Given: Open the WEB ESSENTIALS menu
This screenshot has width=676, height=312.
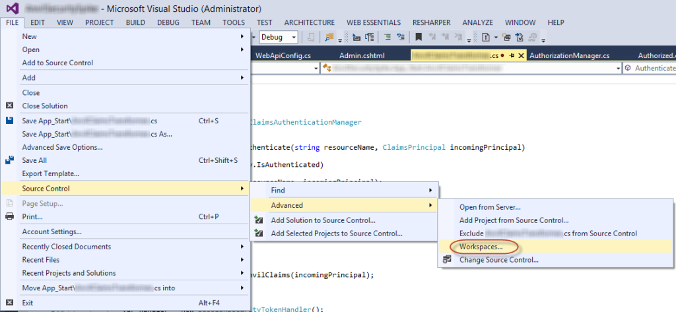Looking at the screenshot, I should [374, 22].
